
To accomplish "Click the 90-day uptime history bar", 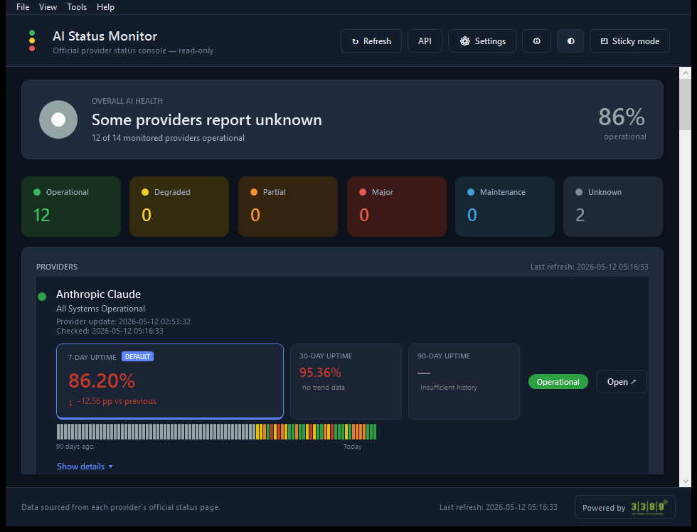I will (216, 432).
